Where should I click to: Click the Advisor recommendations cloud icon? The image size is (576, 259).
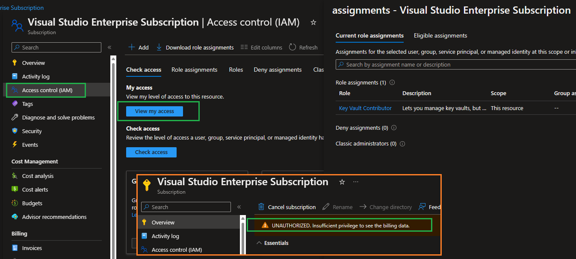click(x=15, y=217)
